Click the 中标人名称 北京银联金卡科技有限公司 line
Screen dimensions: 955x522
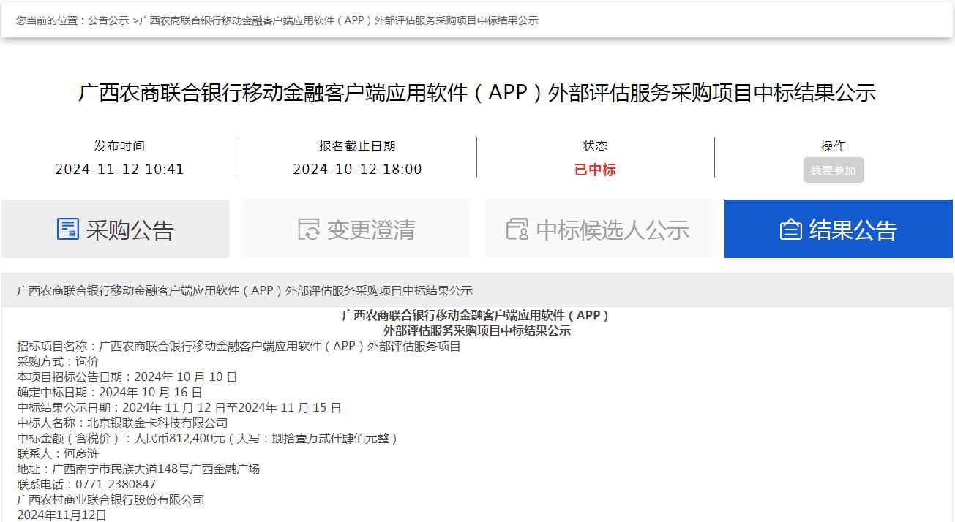[x=122, y=423]
